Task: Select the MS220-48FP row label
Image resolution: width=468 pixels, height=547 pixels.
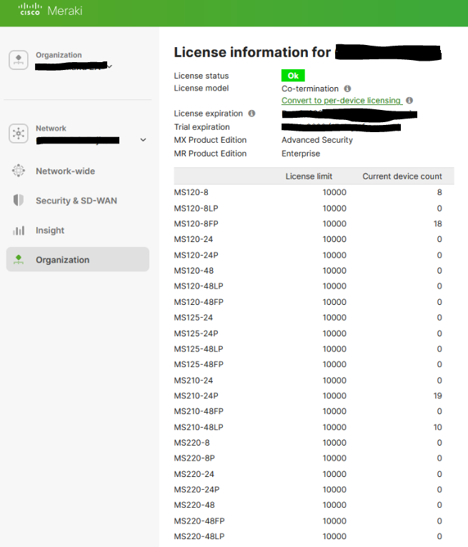Action: (x=199, y=521)
